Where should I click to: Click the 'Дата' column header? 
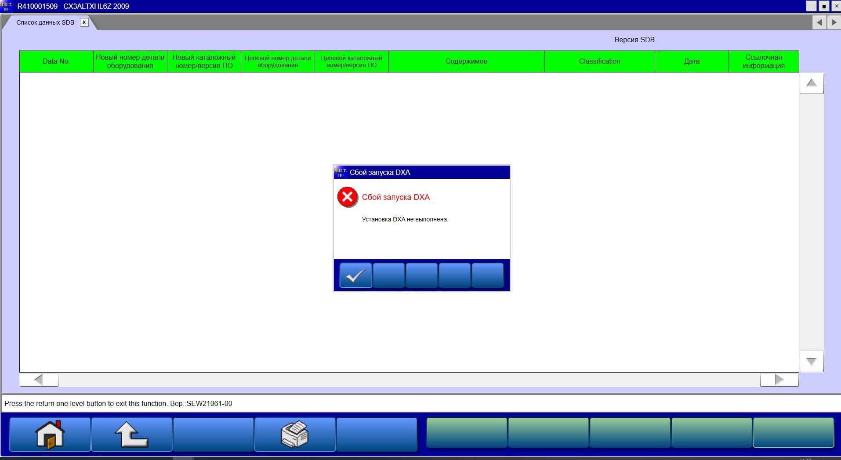tap(691, 62)
